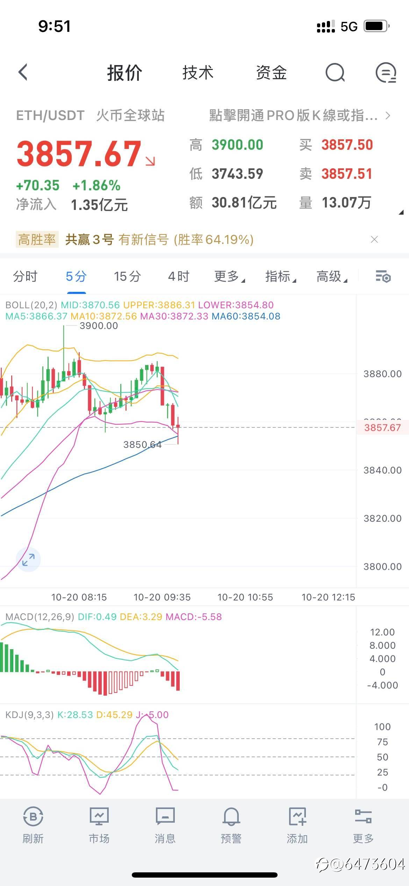
Task: Expand the 更多 timeframe dropdown
Action: tap(229, 276)
